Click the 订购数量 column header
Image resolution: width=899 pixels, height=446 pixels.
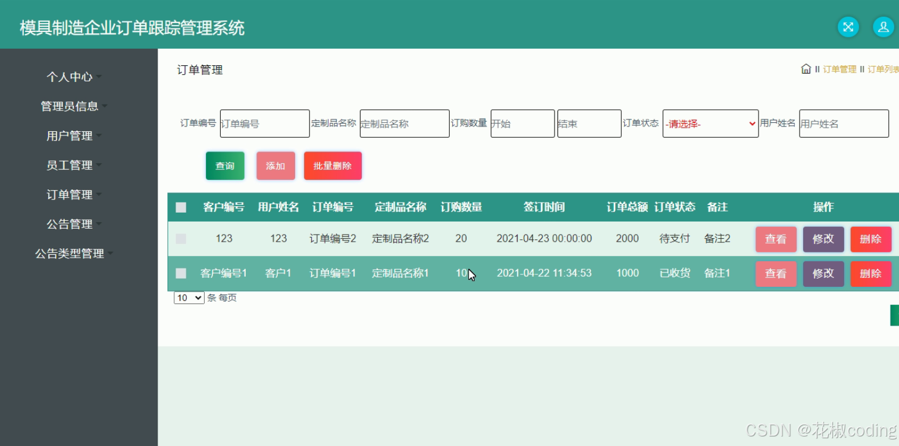click(461, 207)
